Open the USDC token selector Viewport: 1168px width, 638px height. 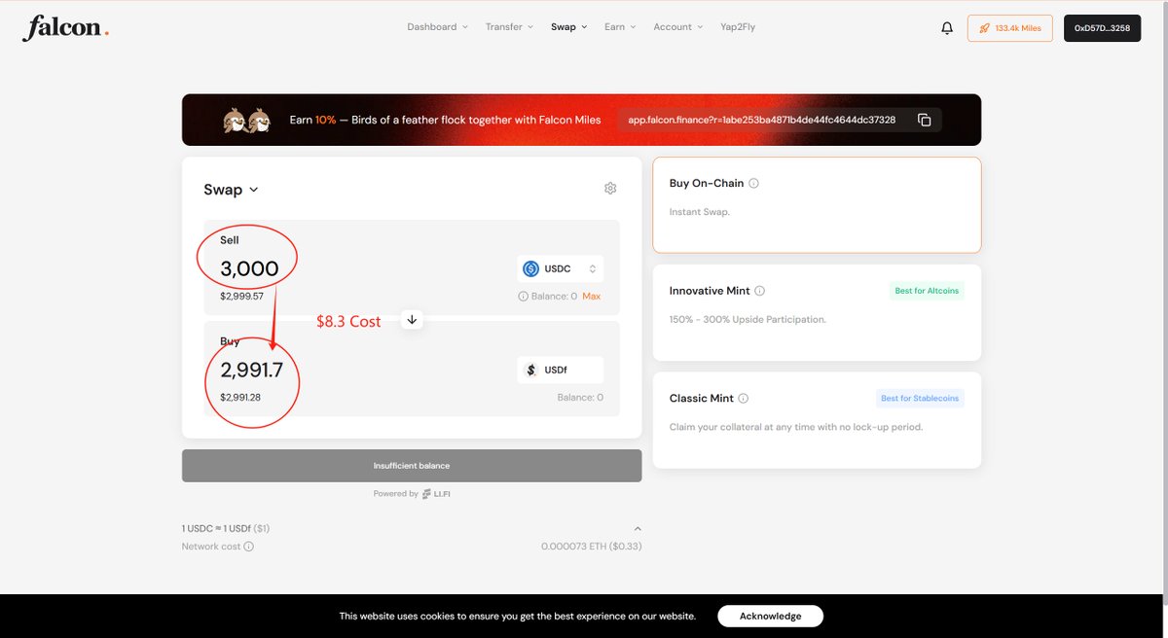click(x=561, y=268)
